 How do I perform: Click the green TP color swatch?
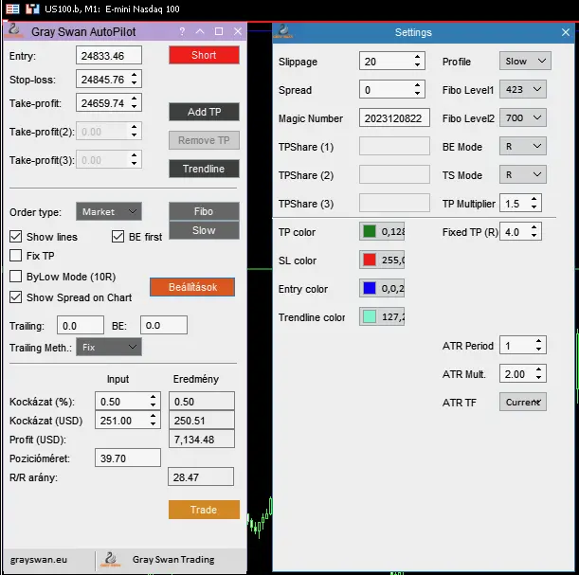point(370,231)
